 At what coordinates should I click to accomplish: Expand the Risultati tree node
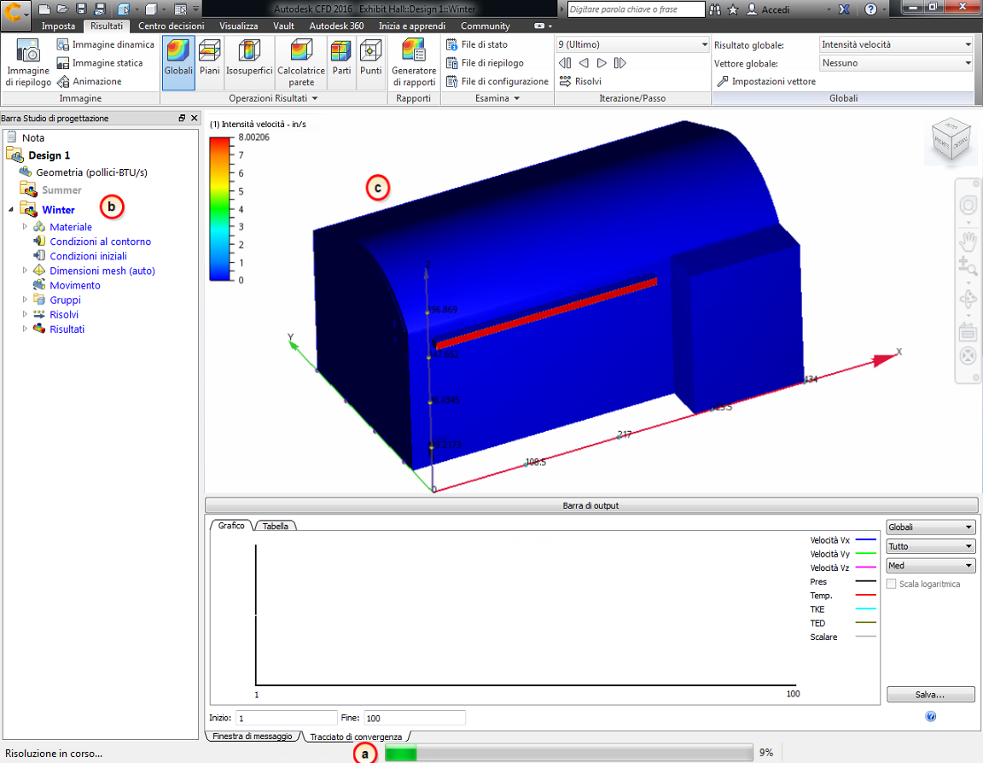25,329
